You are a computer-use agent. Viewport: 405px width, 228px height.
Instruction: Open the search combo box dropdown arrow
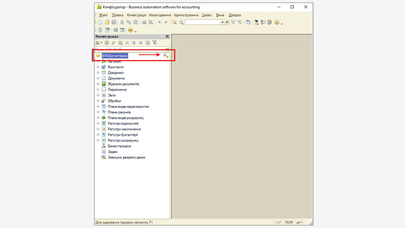[222, 22]
